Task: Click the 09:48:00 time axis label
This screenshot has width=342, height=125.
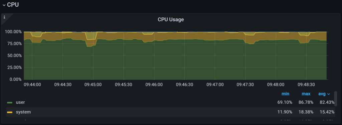Action: [276, 85]
